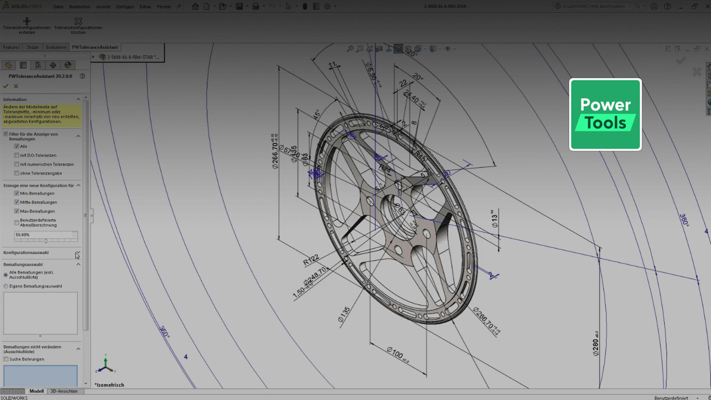
Task: Open the PropertyManager tab icon
Action: 23,65
